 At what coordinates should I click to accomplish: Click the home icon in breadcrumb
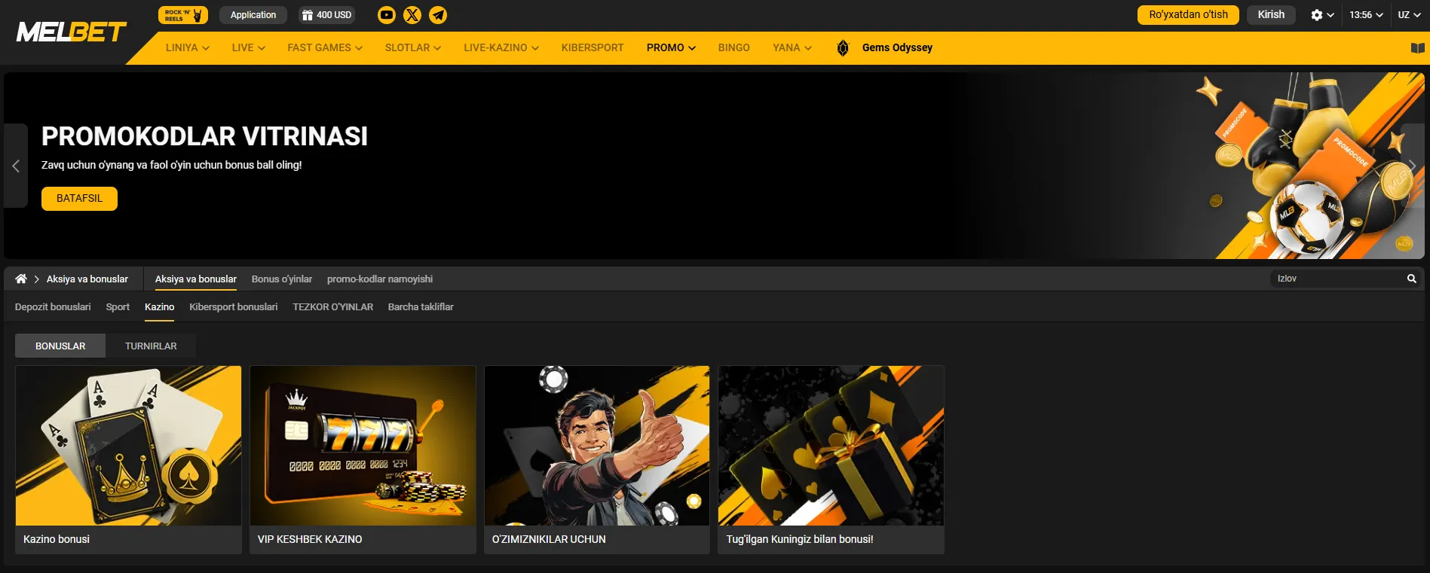click(x=21, y=279)
